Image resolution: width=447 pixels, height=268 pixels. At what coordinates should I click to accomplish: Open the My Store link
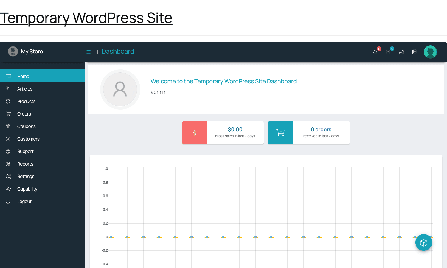coord(32,52)
